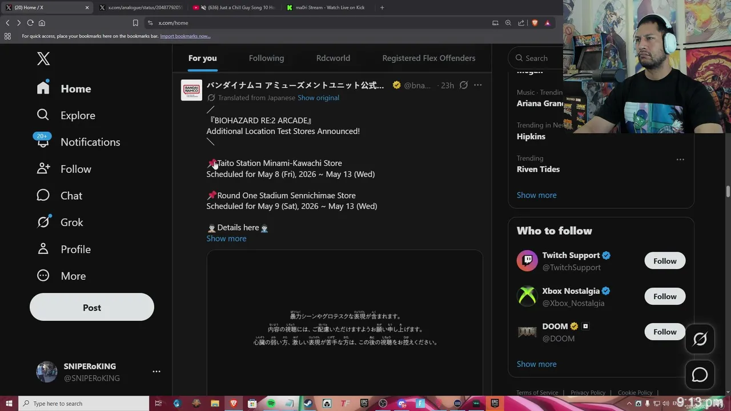This screenshot has height=411, width=731.
Task: Follow Xbox Nostalgia
Action: pos(665,296)
